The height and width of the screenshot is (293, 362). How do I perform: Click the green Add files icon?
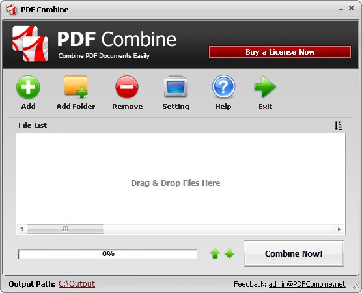click(x=28, y=87)
